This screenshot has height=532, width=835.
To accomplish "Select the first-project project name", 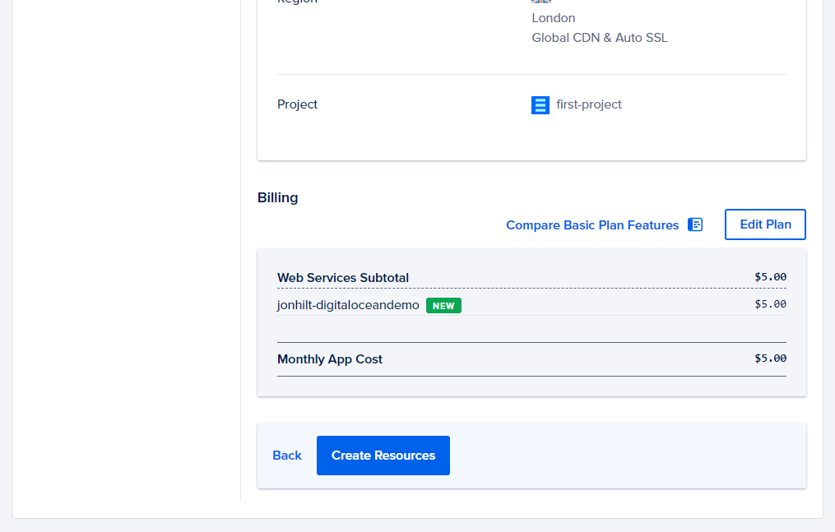I will click(588, 104).
